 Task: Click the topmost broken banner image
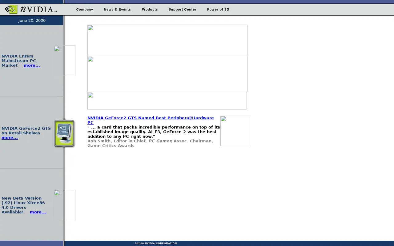click(167, 40)
